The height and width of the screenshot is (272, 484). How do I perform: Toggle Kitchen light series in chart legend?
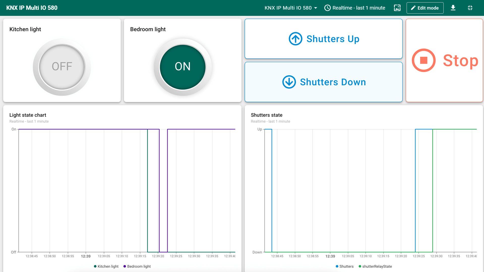point(106,266)
